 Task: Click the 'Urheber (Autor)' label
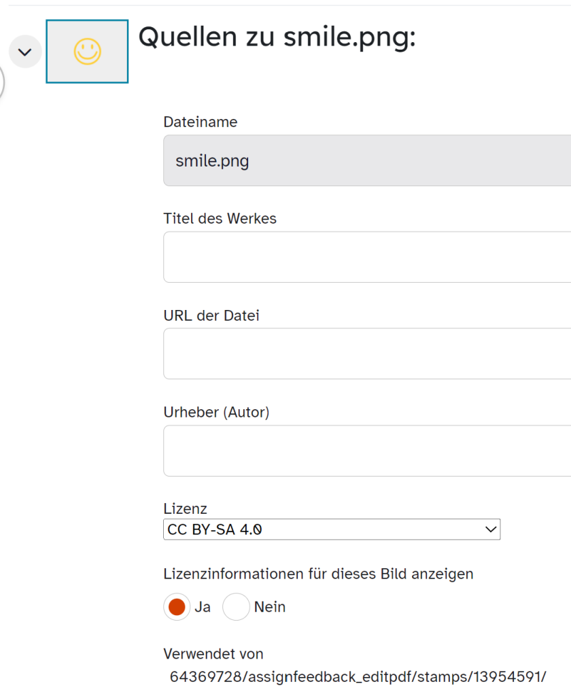216,412
